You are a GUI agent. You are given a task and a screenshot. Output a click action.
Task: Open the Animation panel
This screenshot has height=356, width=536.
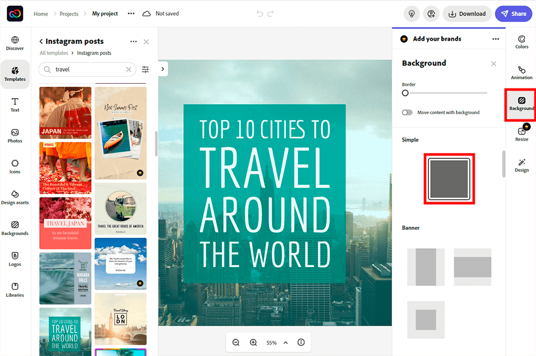[x=521, y=73]
